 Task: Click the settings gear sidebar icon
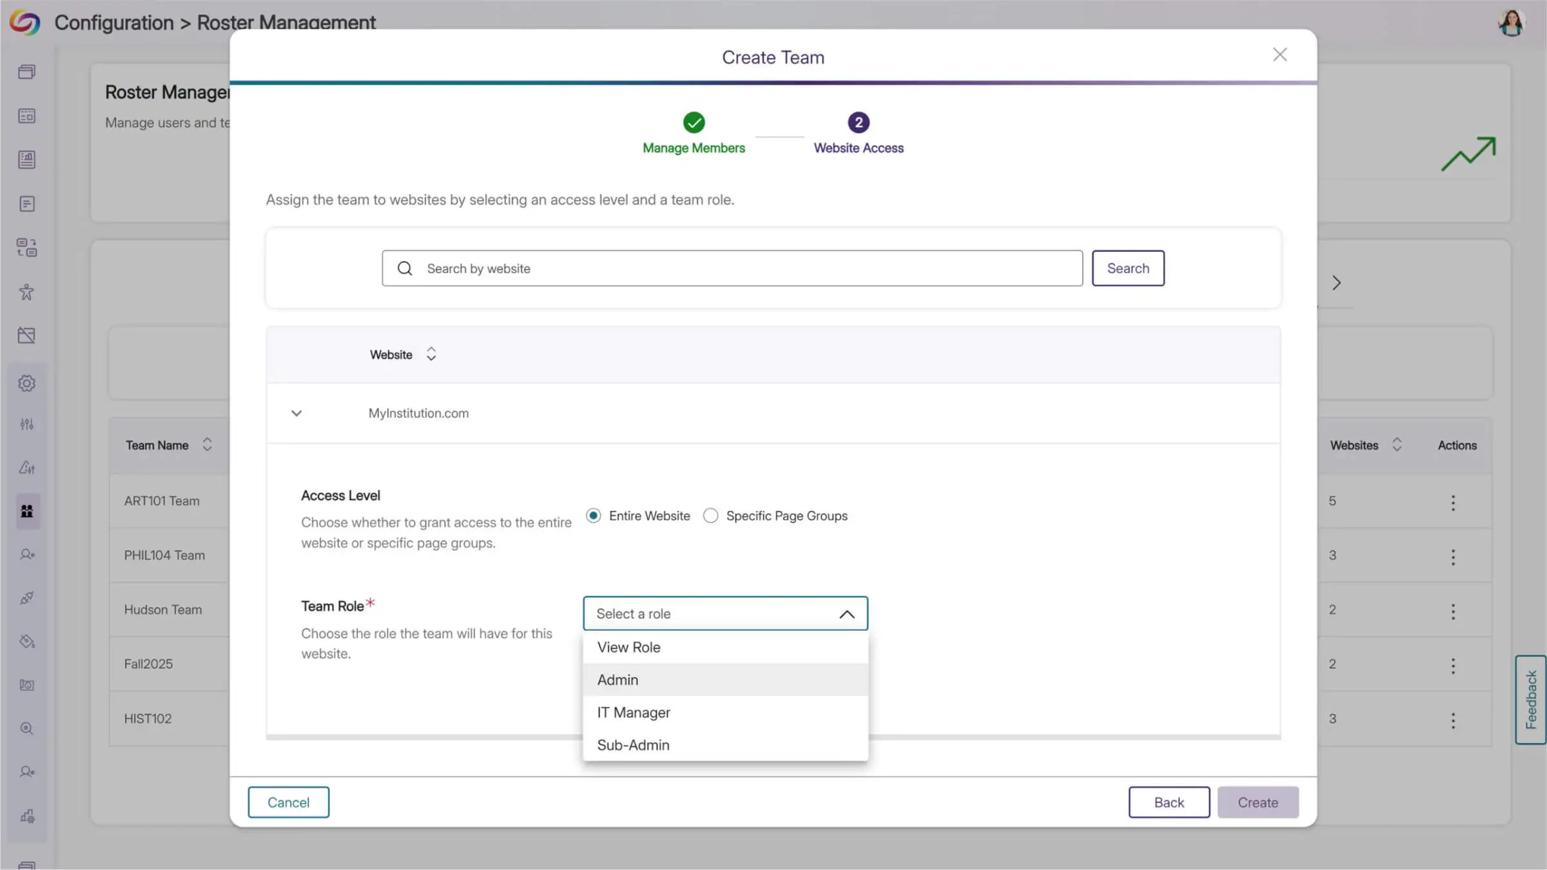click(x=26, y=383)
